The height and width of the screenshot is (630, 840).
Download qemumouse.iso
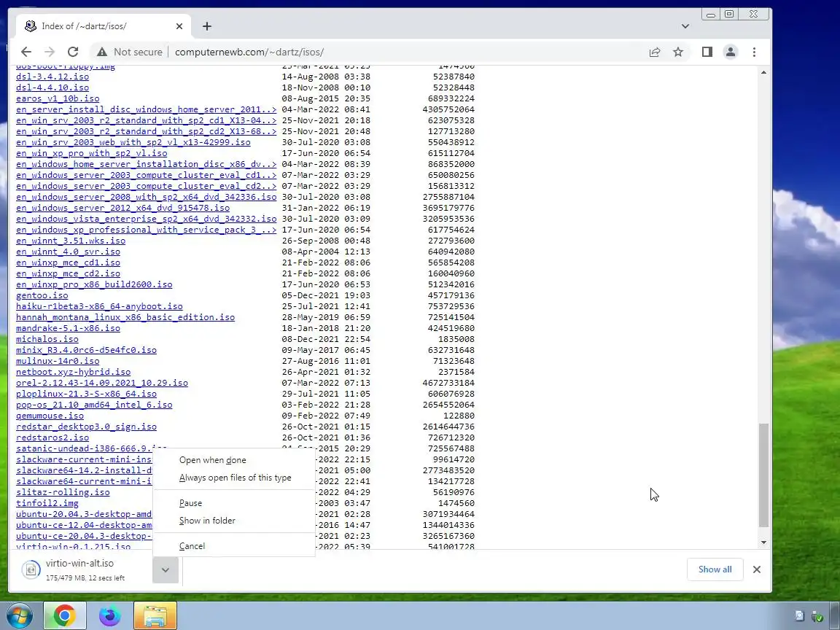pyautogui.click(x=50, y=416)
